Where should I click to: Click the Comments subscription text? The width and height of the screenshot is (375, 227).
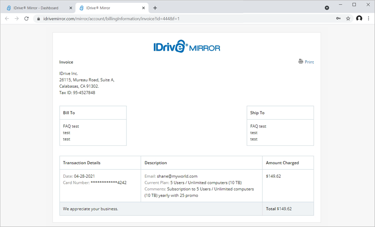(x=199, y=192)
